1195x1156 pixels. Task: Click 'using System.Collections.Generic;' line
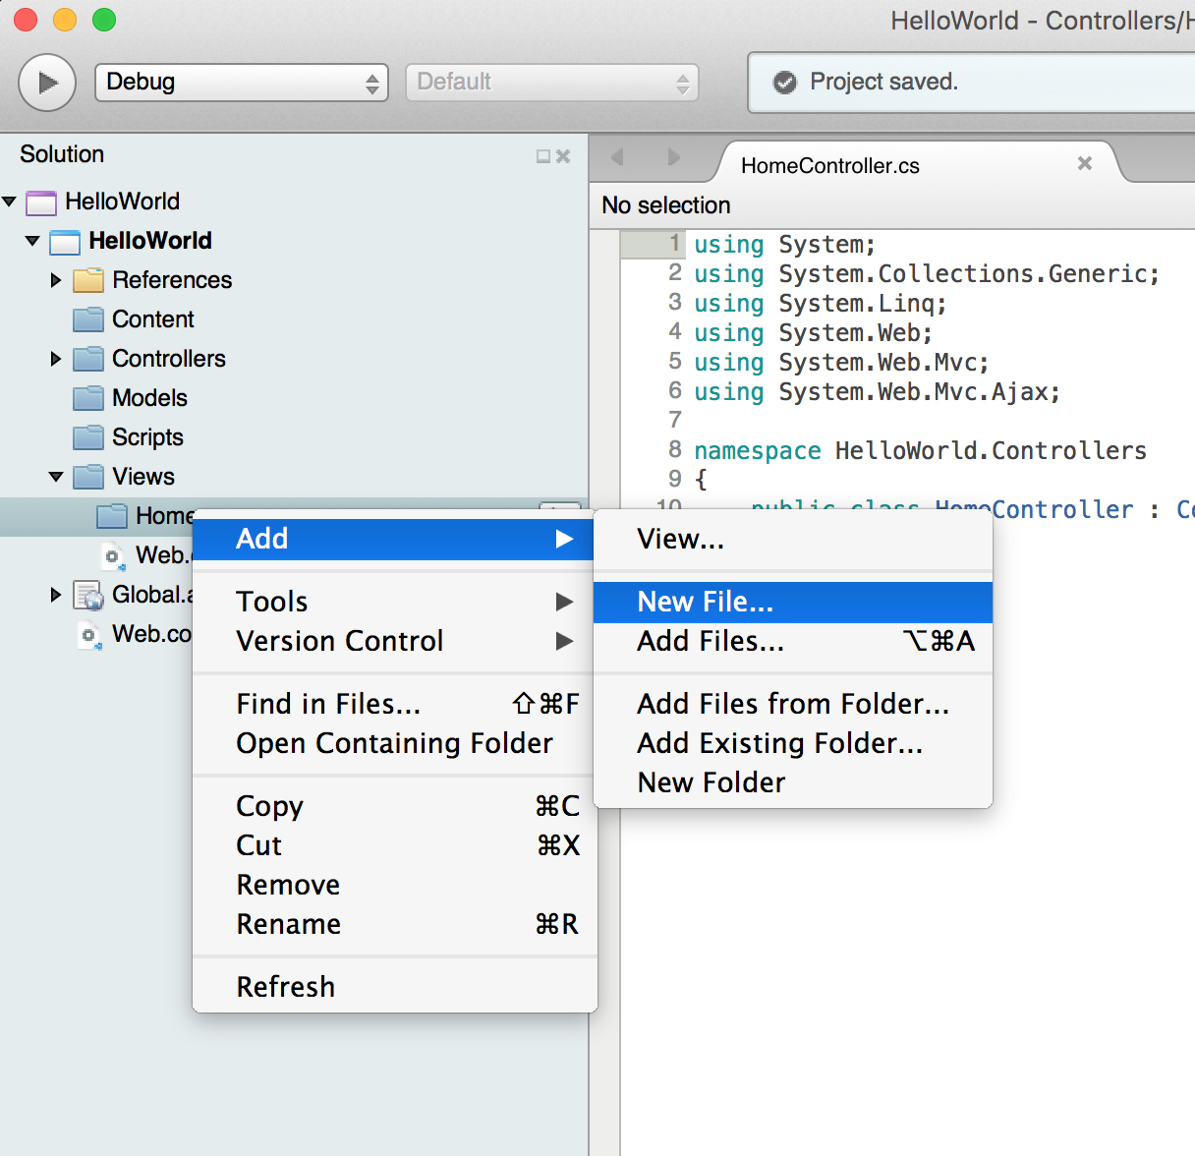[927, 273]
